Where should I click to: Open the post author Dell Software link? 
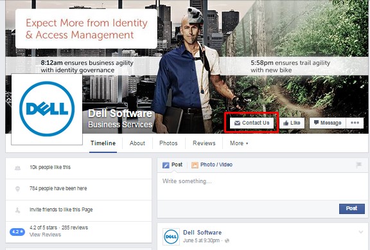(x=202, y=233)
